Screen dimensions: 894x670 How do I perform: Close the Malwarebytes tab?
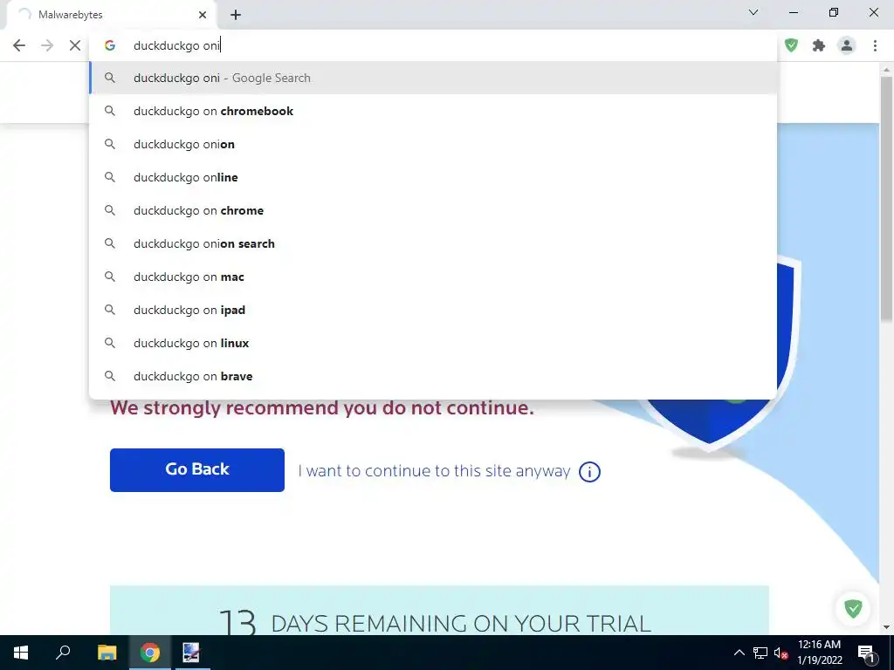(x=203, y=15)
